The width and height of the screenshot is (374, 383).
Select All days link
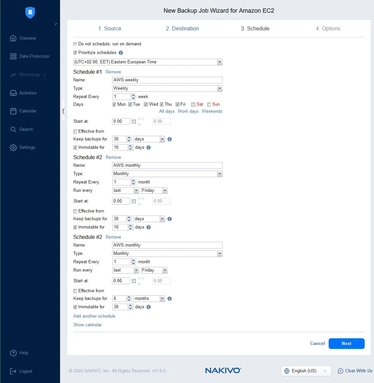tap(167, 111)
